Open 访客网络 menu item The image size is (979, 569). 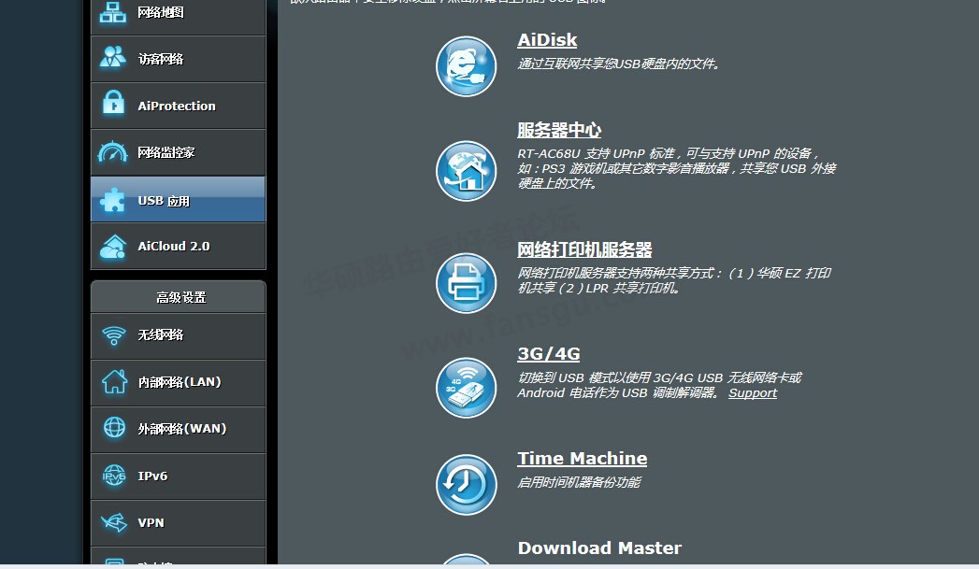click(x=178, y=59)
